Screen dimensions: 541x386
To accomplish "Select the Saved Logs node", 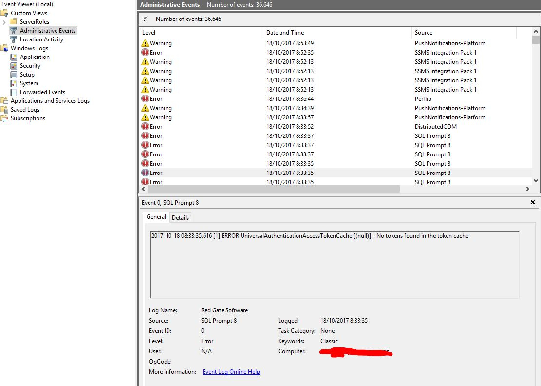I will tap(25, 110).
